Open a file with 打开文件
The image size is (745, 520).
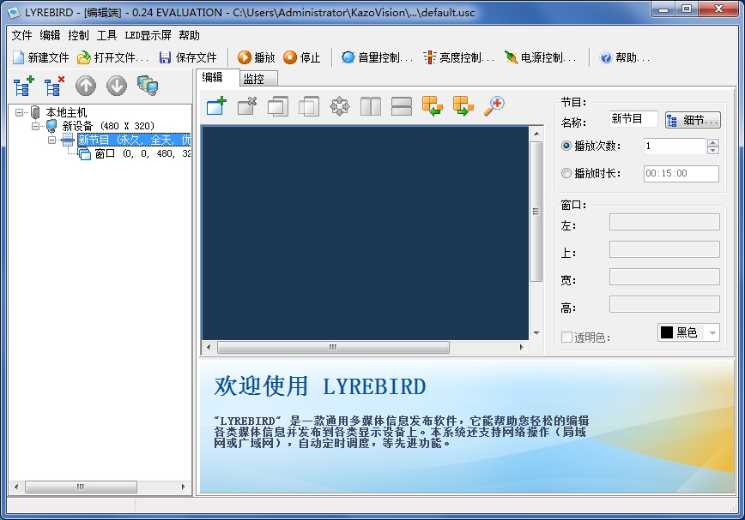pyautogui.click(x=113, y=58)
